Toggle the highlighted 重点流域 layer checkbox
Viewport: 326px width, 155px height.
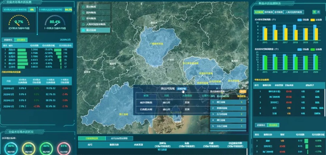83,30
